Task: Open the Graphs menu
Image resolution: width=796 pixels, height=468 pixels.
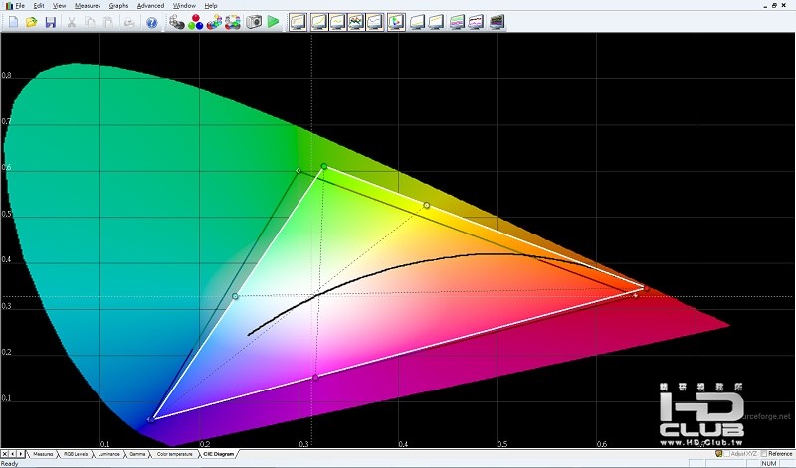Action: pyautogui.click(x=118, y=6)
